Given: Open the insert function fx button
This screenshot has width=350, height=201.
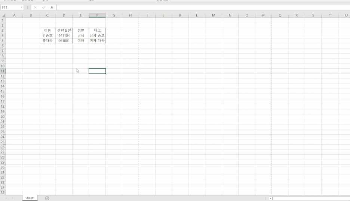Looking at the screenshot, I should tap(52, 7).
